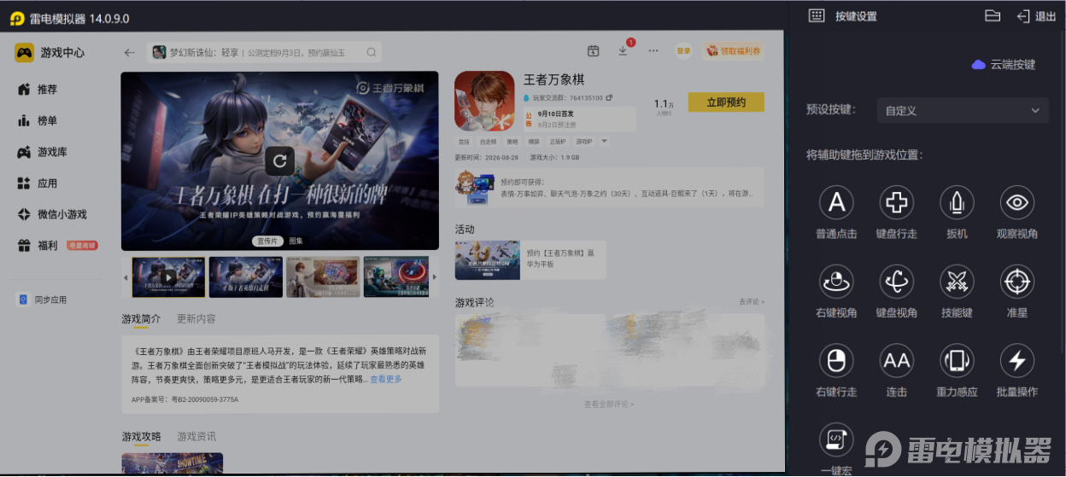This screenshot has height=477, width=1066.
Task: Go back with the left arrow icon
Action: pos(129,52)
